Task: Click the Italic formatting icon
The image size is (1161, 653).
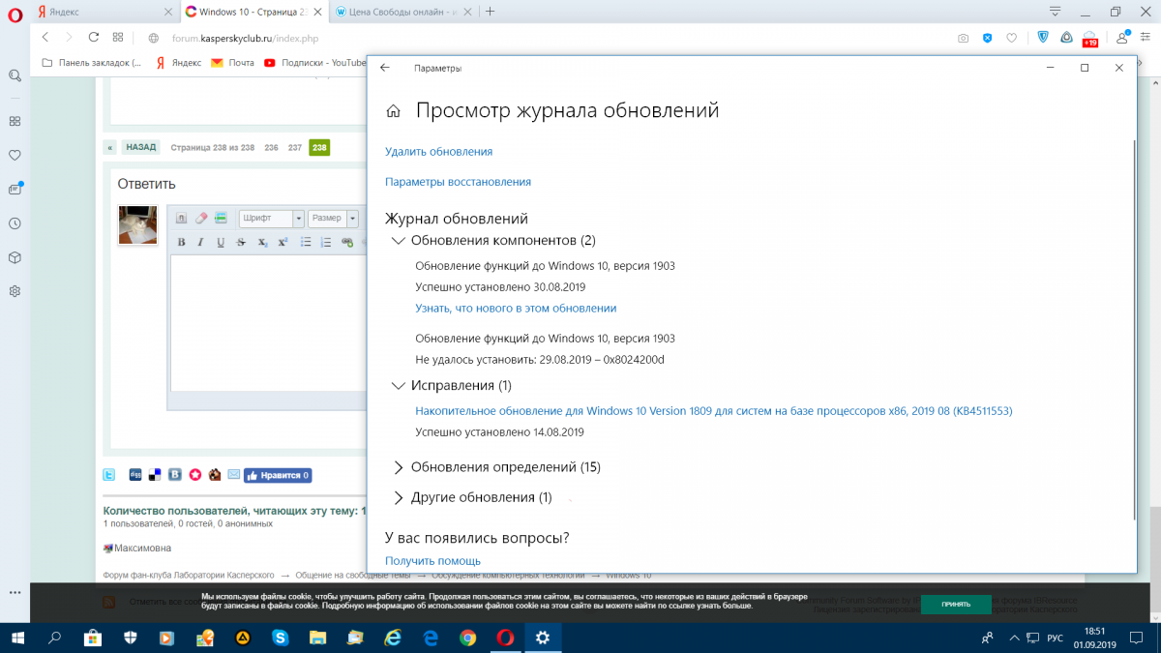Action: (200, 242)
